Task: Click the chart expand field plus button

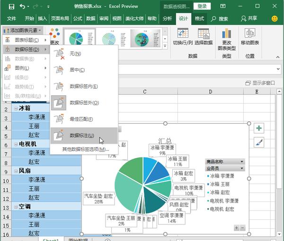Action: (236, 228)
